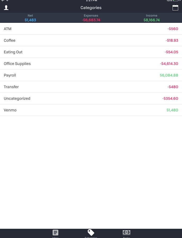This screenshot has height=238, width=182.
Task: Select the Payroll category row
Action: (x=91, y=75)
